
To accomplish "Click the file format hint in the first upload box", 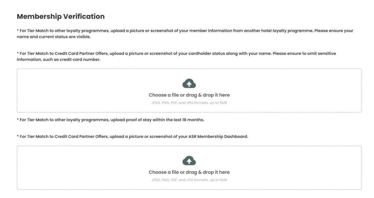I will point(189,103).
